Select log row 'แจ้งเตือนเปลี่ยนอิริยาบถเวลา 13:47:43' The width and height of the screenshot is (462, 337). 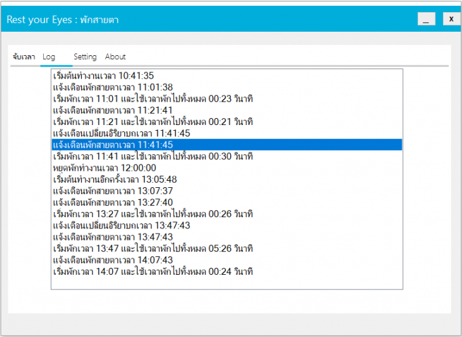(x=227, y=225)
